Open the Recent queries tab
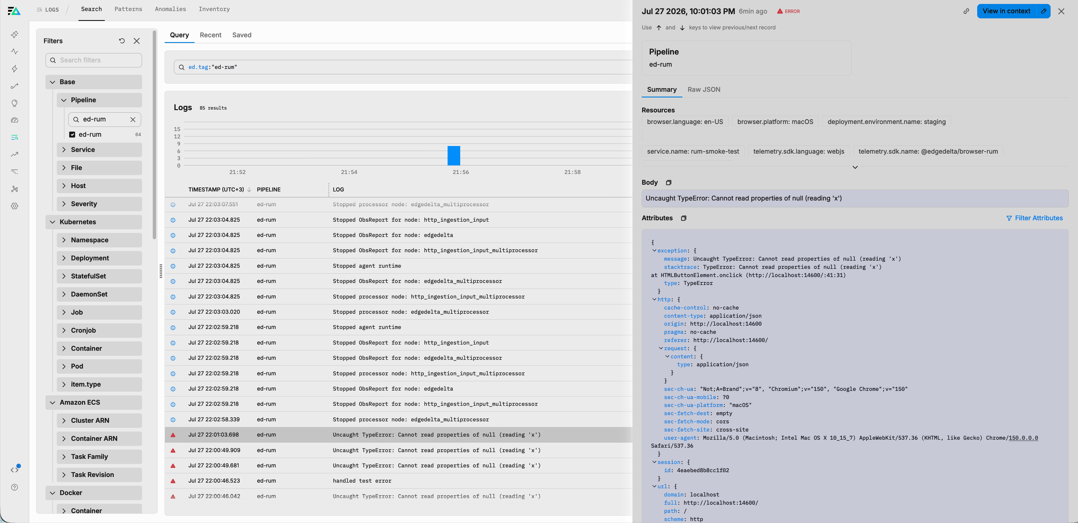Screen dimensions: 1078x523 [x=211, y=35]
